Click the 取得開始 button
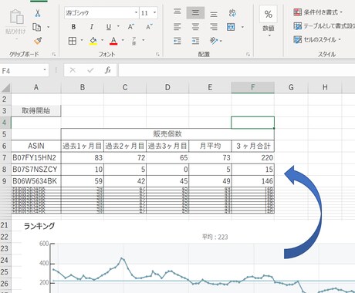The height and width of the screenshot is (293, 355). click(x=36, y=111)
